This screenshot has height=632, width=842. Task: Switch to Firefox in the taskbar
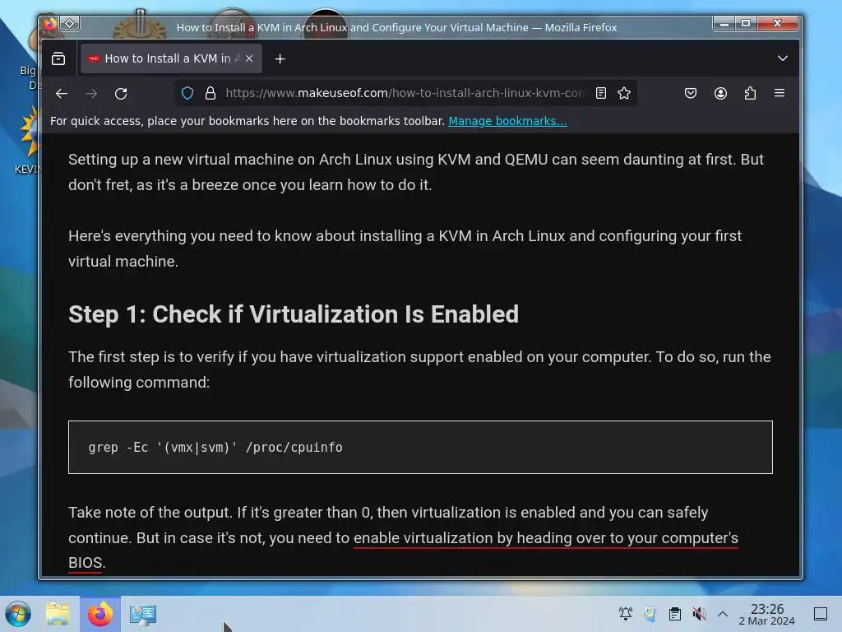click(100, 614)
